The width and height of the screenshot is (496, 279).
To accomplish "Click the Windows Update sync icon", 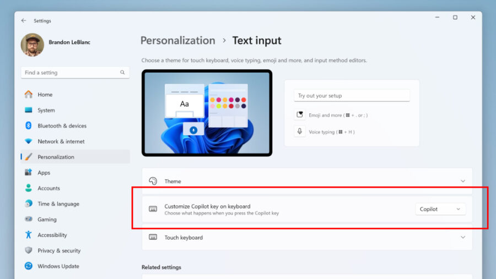I will pos(29,266).
